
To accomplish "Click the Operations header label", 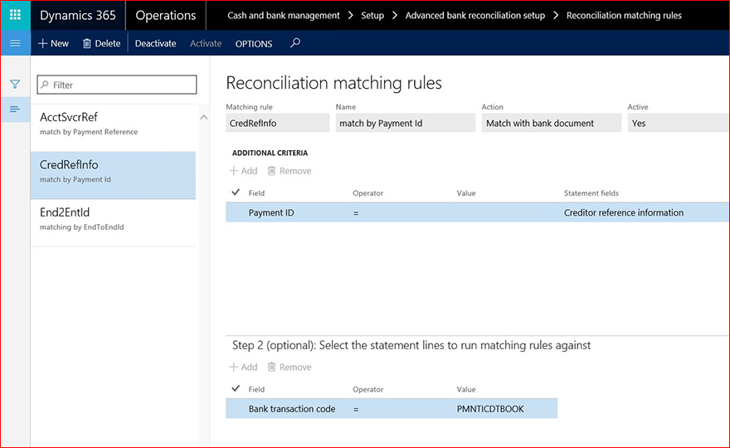I will [166, 16].
